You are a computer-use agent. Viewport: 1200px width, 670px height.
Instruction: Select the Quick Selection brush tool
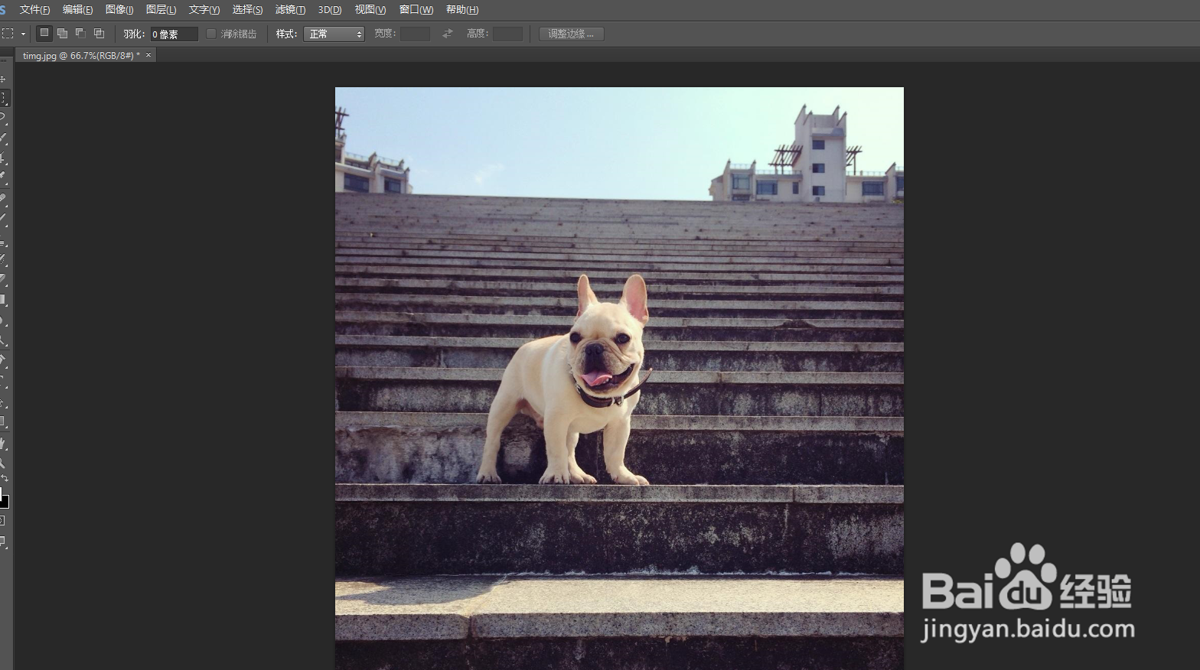(3, 138)
